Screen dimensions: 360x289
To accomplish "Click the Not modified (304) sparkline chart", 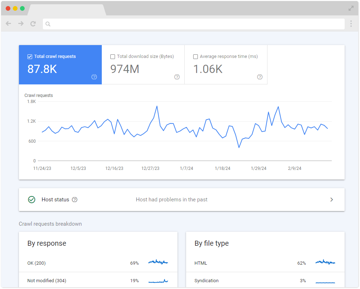I will [x=158, y=281].
